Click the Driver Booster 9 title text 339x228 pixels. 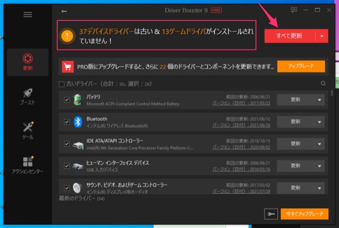(x=186, y=10)
